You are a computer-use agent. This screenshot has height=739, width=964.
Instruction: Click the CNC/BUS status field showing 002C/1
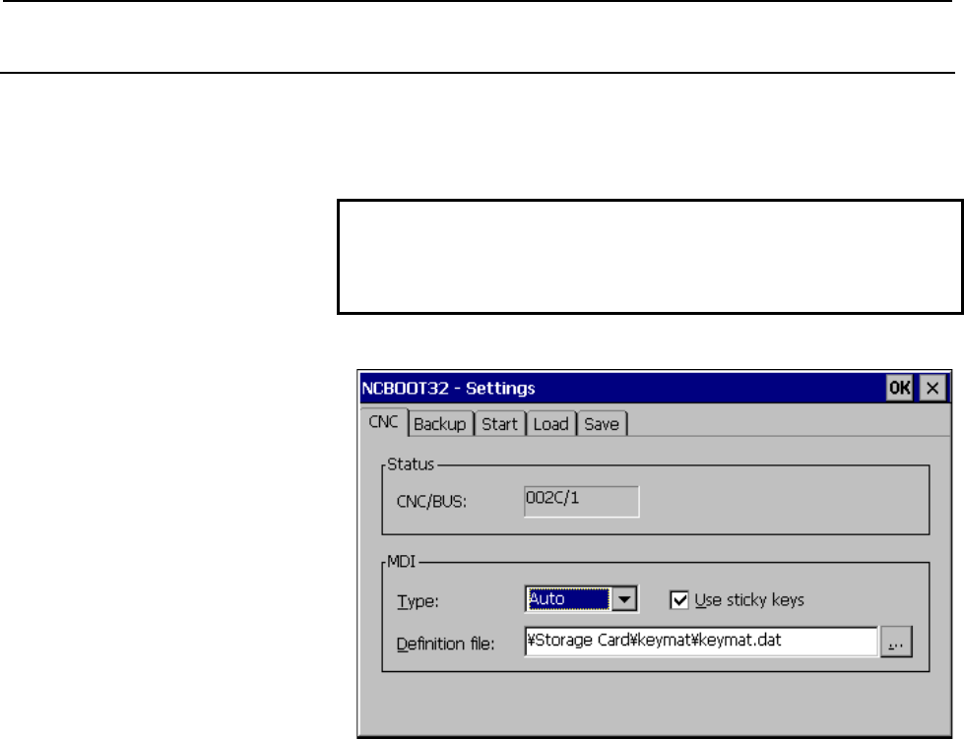pyautogui.click(x=582, y=501)
